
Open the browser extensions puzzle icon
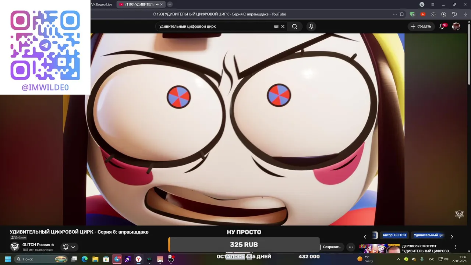click(433, 14)
